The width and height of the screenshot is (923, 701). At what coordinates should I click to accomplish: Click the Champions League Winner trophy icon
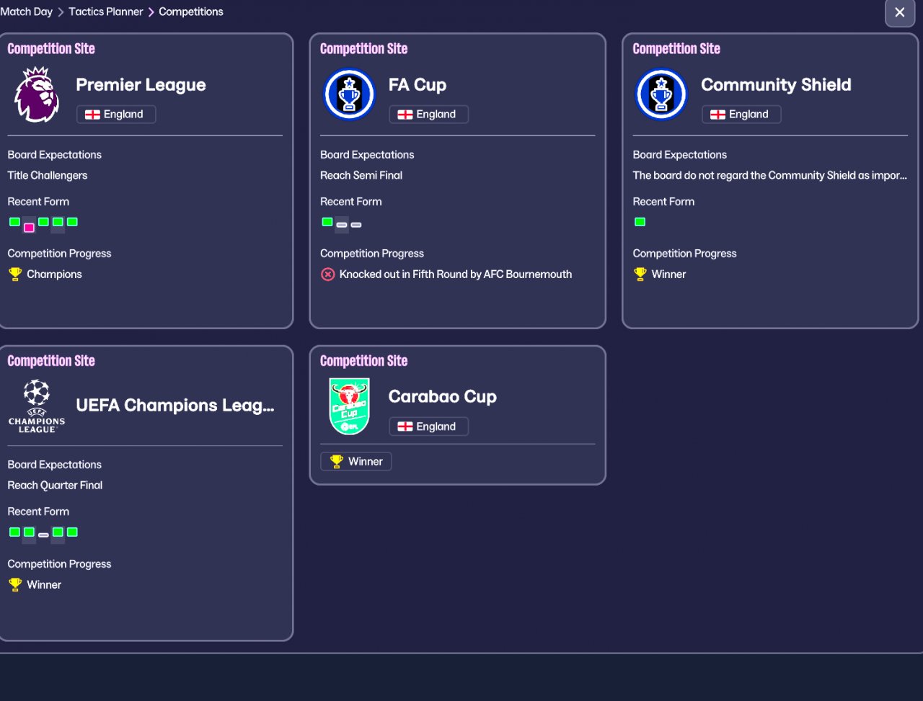15,584
